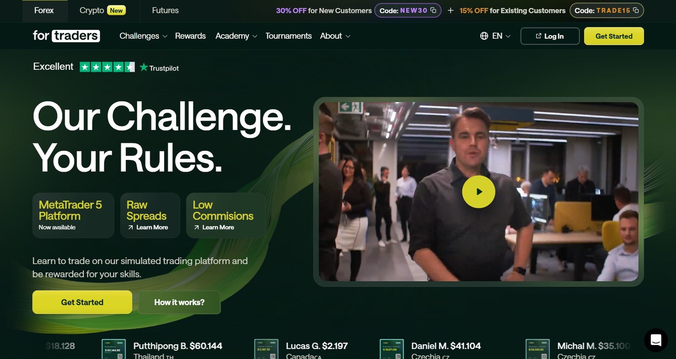Screen dimensions: 676x359
Task: Play the hero video
Action: (x=478, y=192)
